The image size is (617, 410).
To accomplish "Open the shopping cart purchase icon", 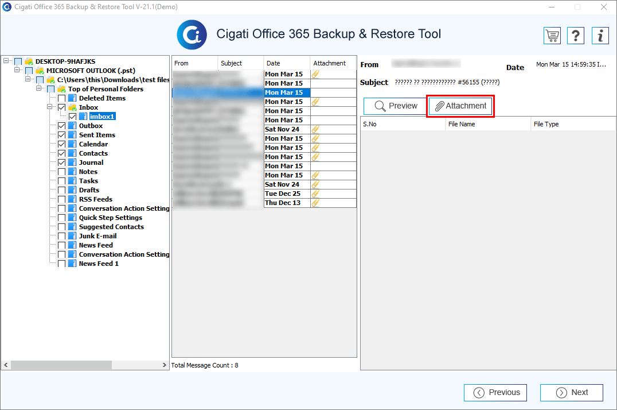I will pyautogui.click(x=552, y=36).
